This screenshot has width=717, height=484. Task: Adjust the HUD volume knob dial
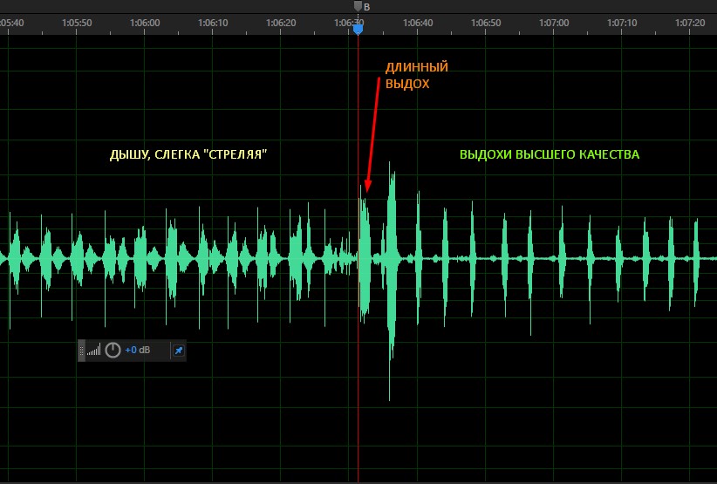(x=113, y=351)
